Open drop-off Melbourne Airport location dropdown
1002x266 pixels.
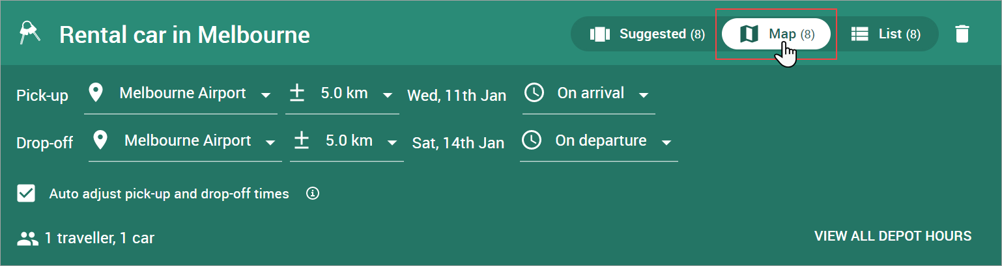pyautogui.click(x=185, y=142)
